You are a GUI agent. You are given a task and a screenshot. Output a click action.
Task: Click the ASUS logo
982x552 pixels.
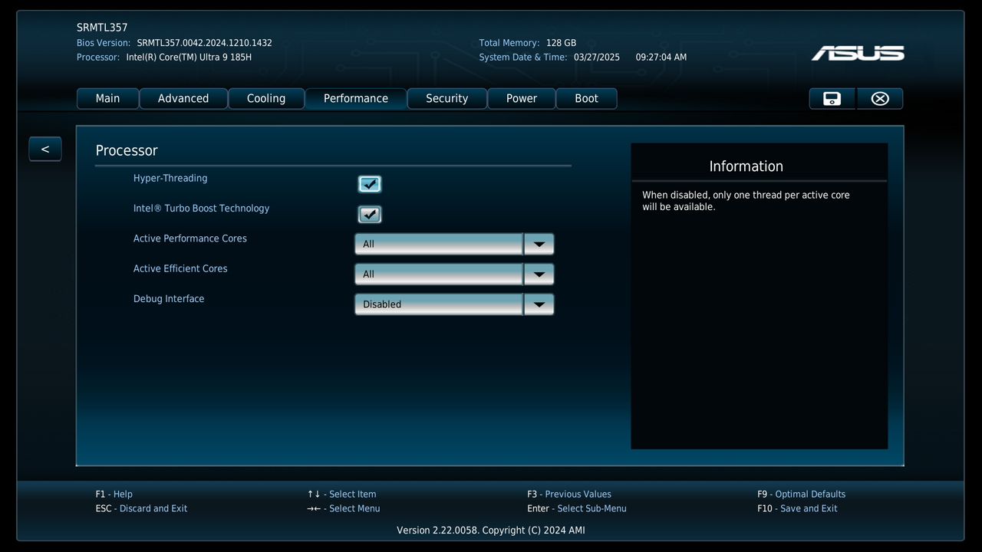pos(858,53)
